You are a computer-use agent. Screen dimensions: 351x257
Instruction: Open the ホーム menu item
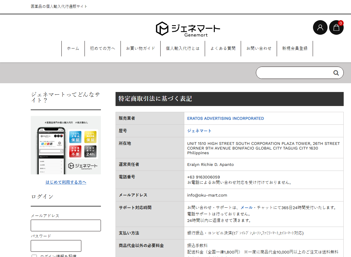pyautogui.click(x=73, y=48)
